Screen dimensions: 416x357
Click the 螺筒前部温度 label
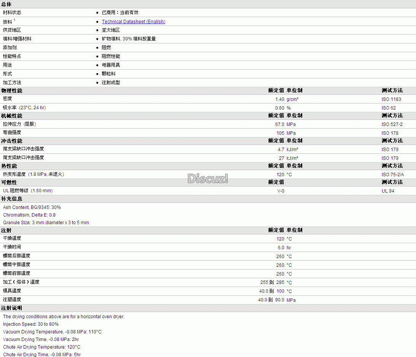click(x=16, y=273)
